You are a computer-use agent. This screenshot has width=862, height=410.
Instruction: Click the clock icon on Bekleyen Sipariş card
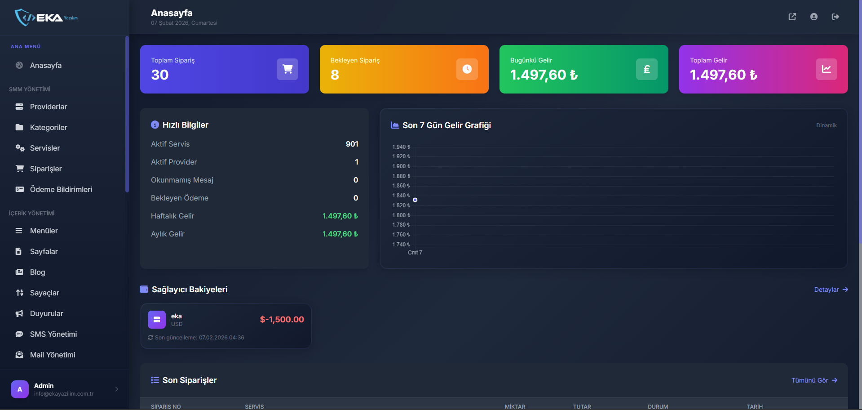pyautogui.click(x=467, y=69)
